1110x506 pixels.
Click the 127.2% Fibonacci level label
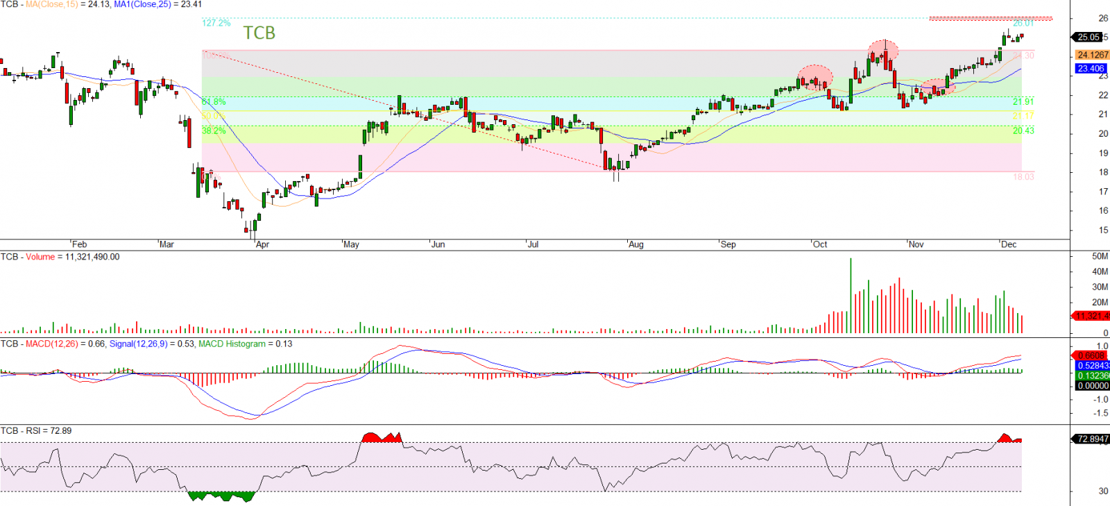tap(216, 23)
